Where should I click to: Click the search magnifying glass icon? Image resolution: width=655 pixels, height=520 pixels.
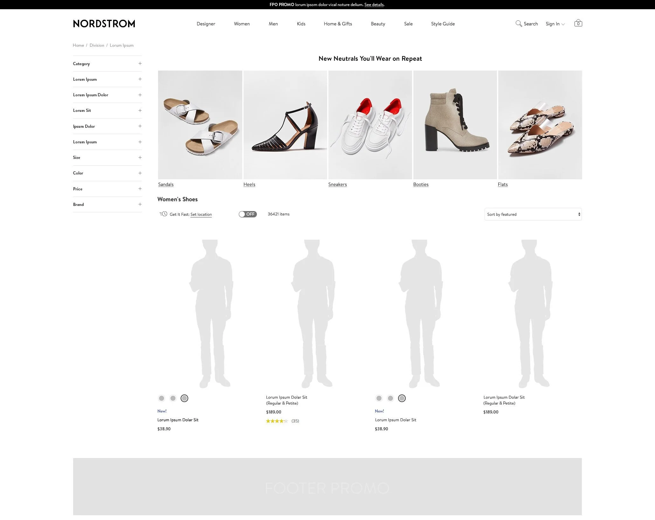519,24
